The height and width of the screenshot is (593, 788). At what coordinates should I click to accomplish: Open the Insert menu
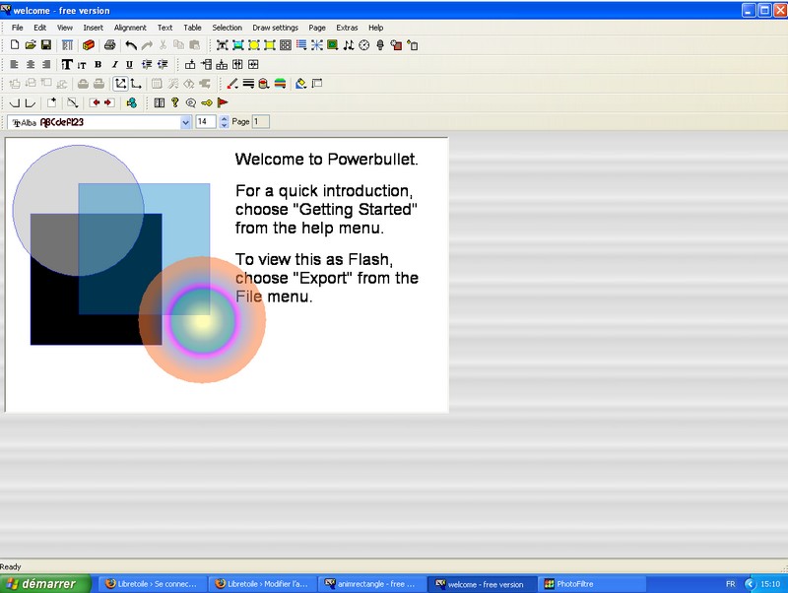93,28
